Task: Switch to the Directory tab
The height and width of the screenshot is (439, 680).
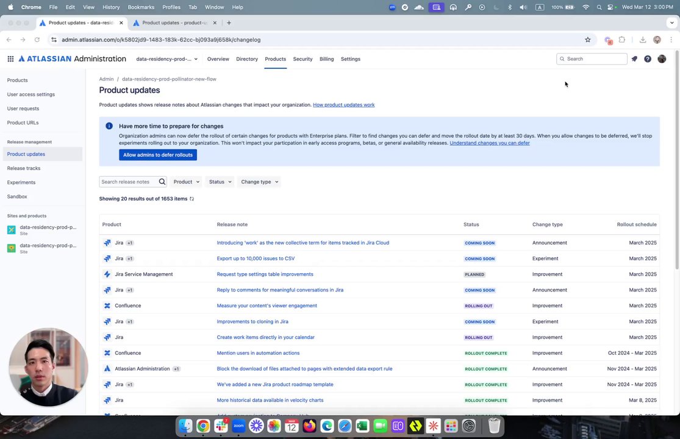Action: 247,59
